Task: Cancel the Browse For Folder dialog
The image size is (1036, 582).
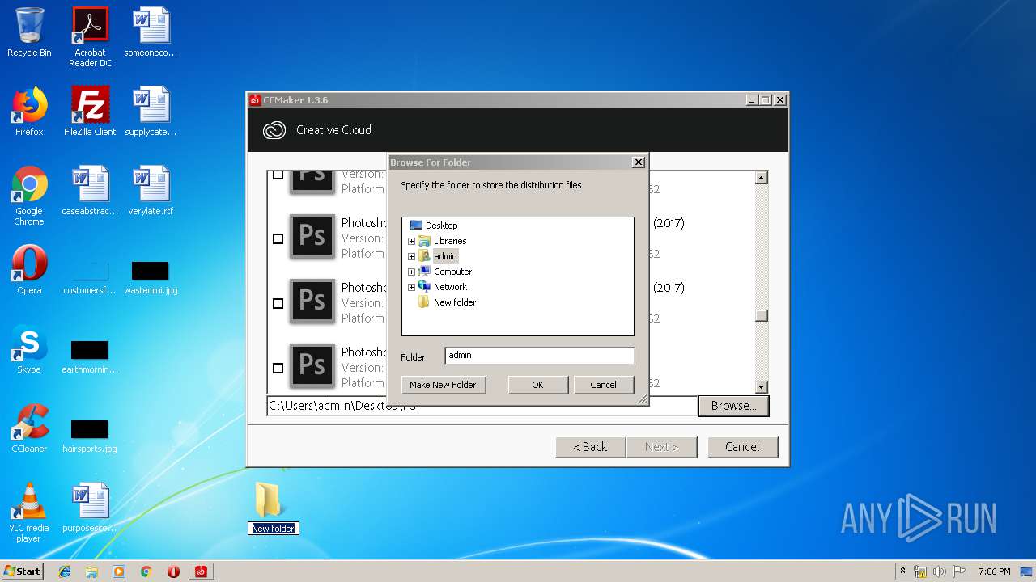Action: point(603,385)
